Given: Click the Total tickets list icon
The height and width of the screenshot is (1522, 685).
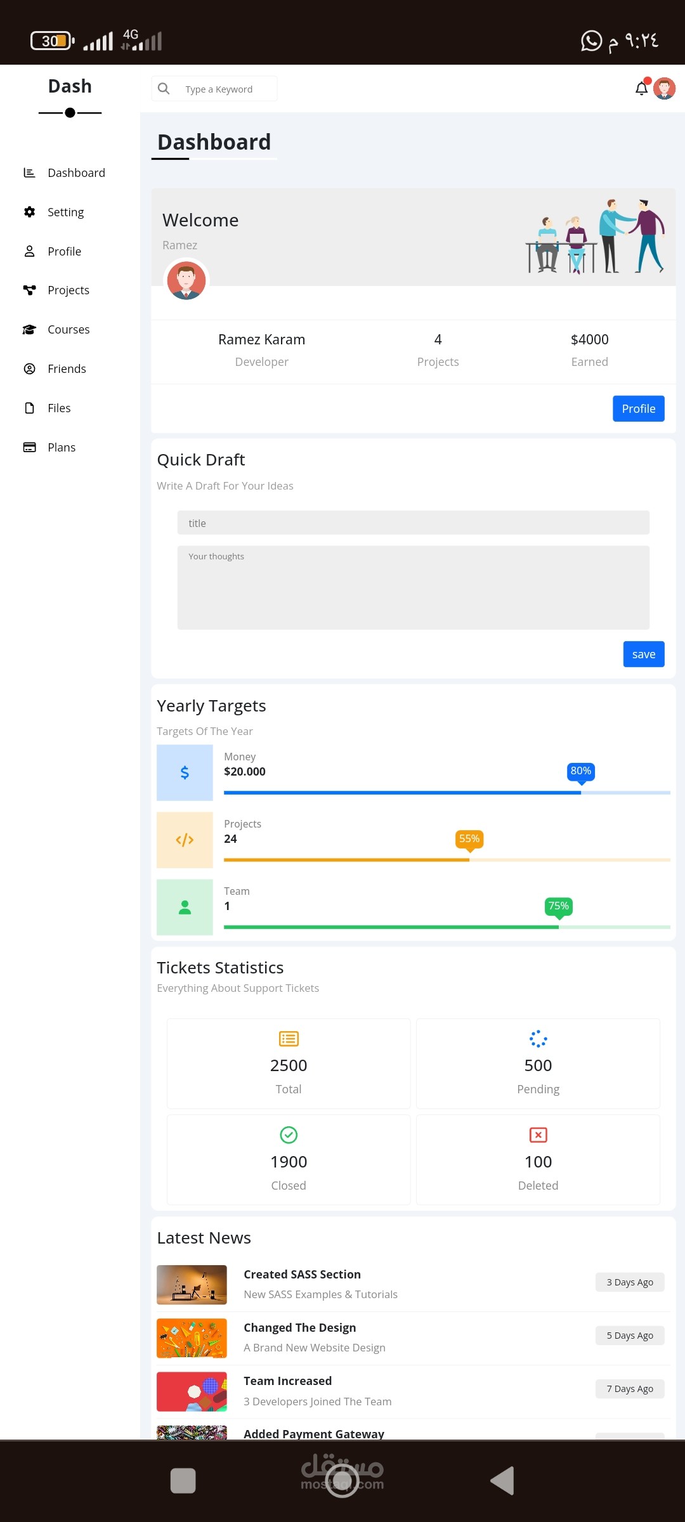Looking at the screenshot, I should [x=289, y=1039].
